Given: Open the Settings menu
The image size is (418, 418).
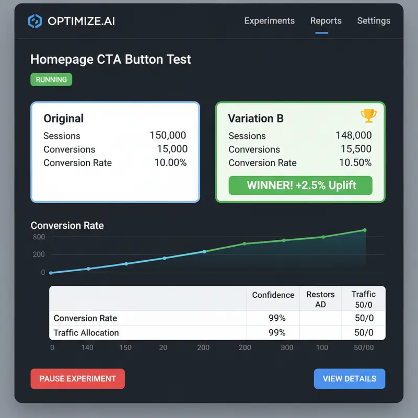Looking at the screenshot, I should 374,21.
